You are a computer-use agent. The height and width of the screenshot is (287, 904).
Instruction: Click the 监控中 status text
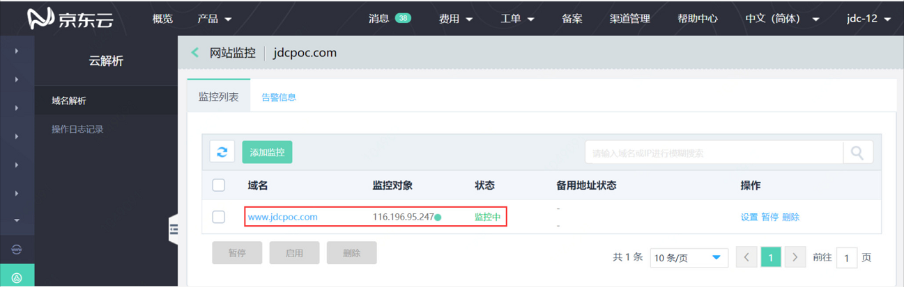coord(488,217)
